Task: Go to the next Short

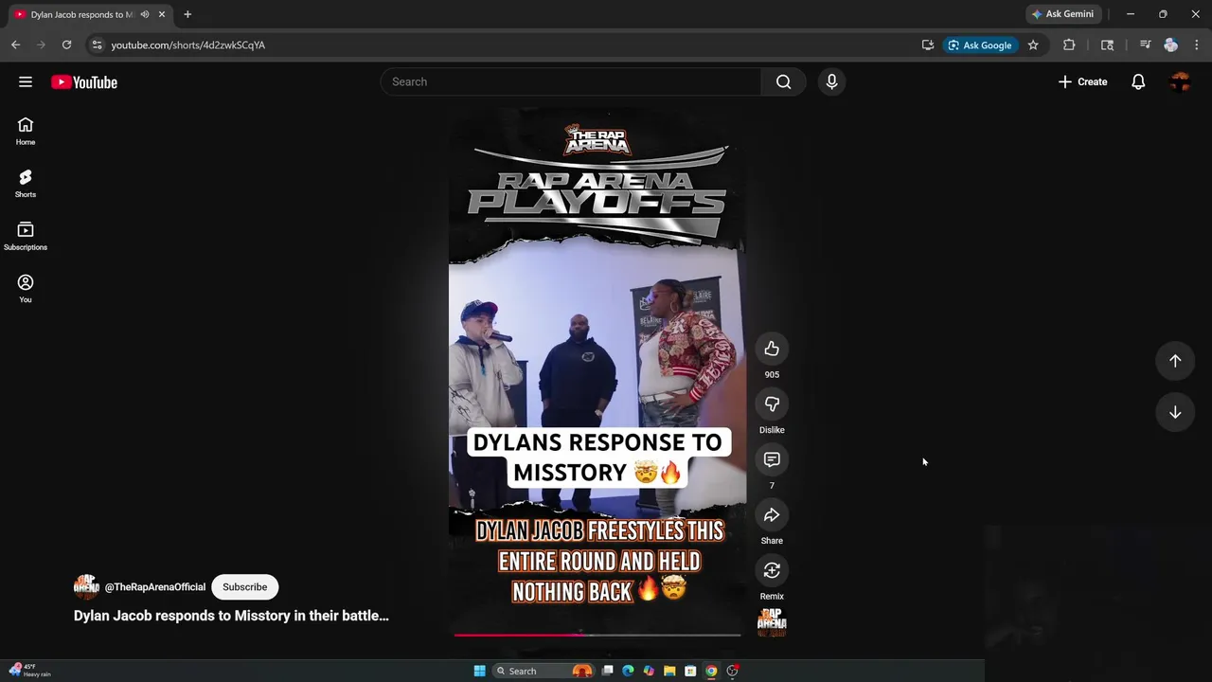Action: [x=1175, y=412]
